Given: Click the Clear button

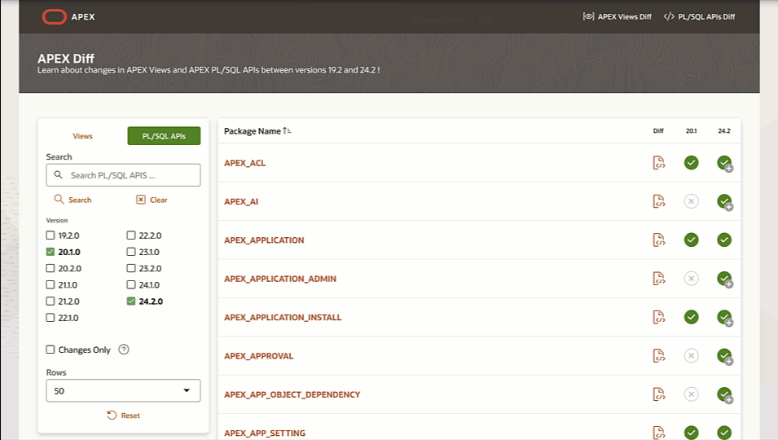Looking at the screenshot, I should click(x=152, y=200).
